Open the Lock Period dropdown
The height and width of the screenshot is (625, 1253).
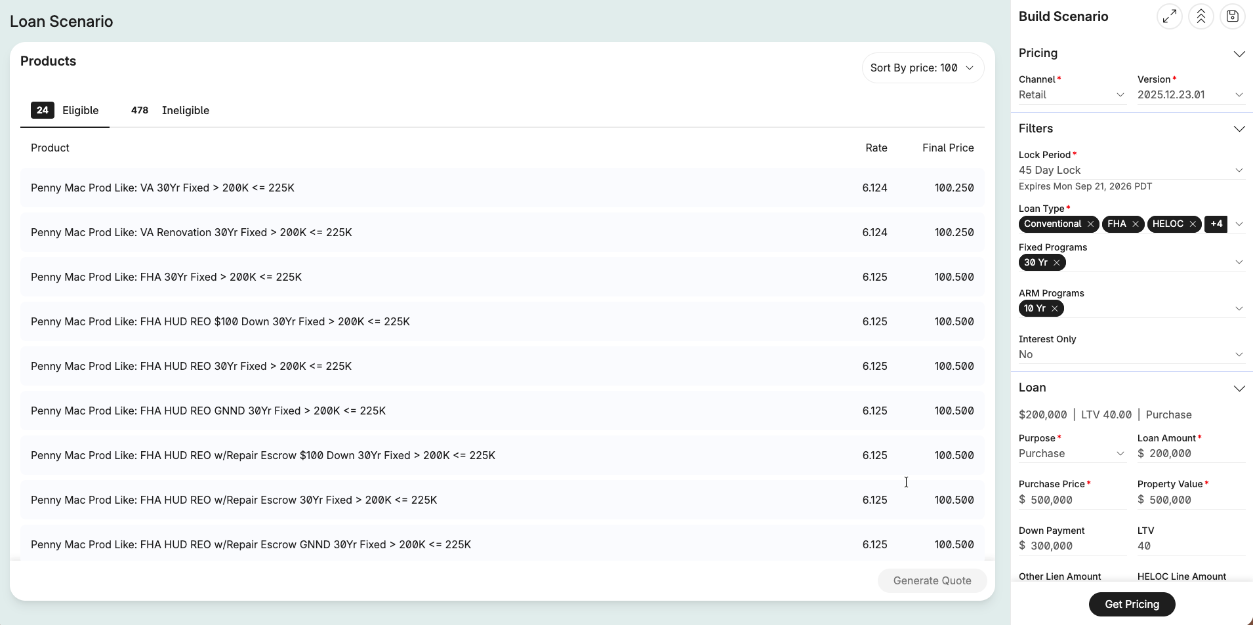tap(1132, 171)
